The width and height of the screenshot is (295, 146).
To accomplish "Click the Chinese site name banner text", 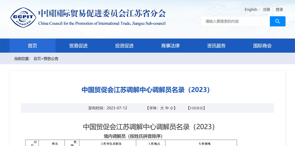I will pyautogui.click(x=102, y=13).
